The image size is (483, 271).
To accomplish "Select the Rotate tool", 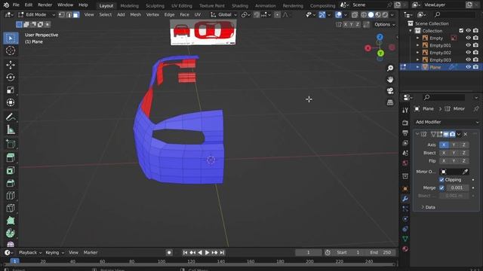I will pyautogui.click(x=11, y=78).
